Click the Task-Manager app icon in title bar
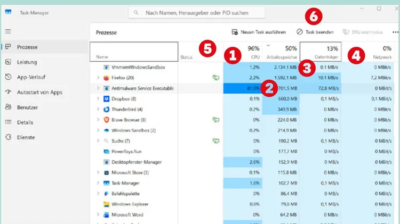The image size is (400, 224). coord(8,12)
